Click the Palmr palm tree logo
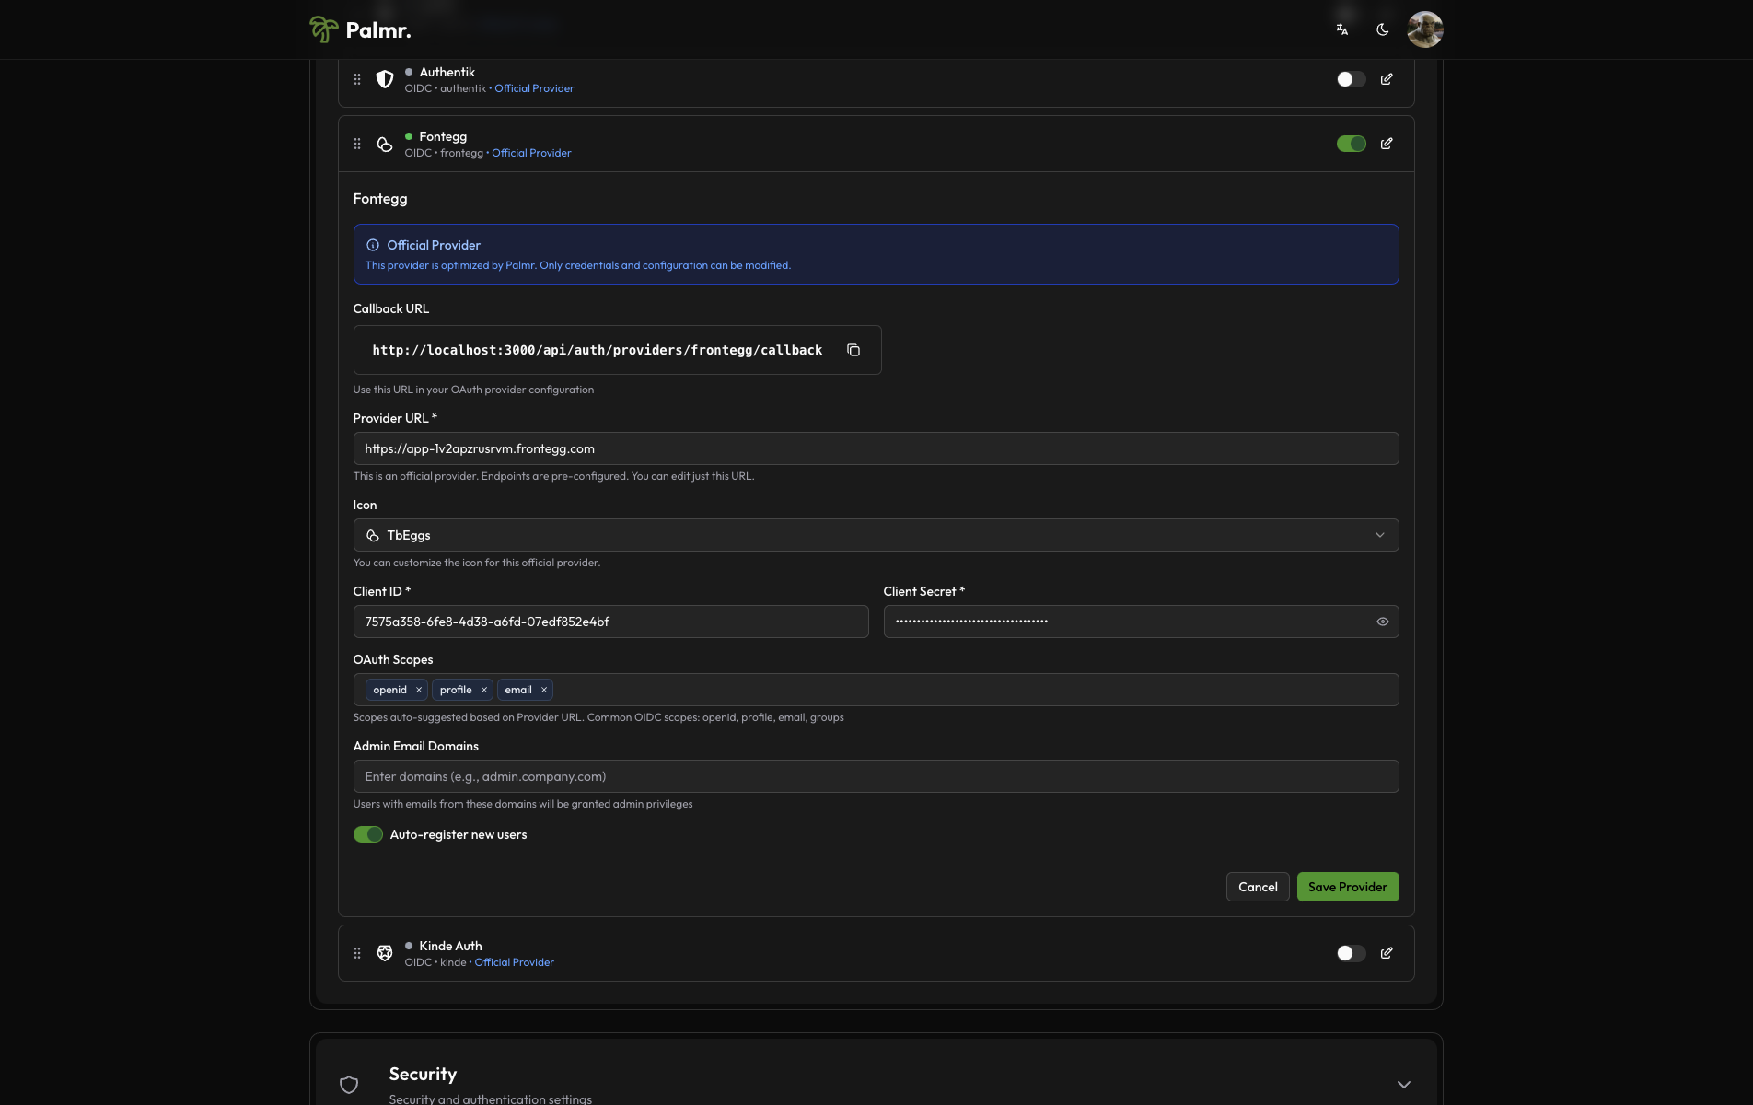Viewport: 1753px width, 1105px height. click(323, 29)
